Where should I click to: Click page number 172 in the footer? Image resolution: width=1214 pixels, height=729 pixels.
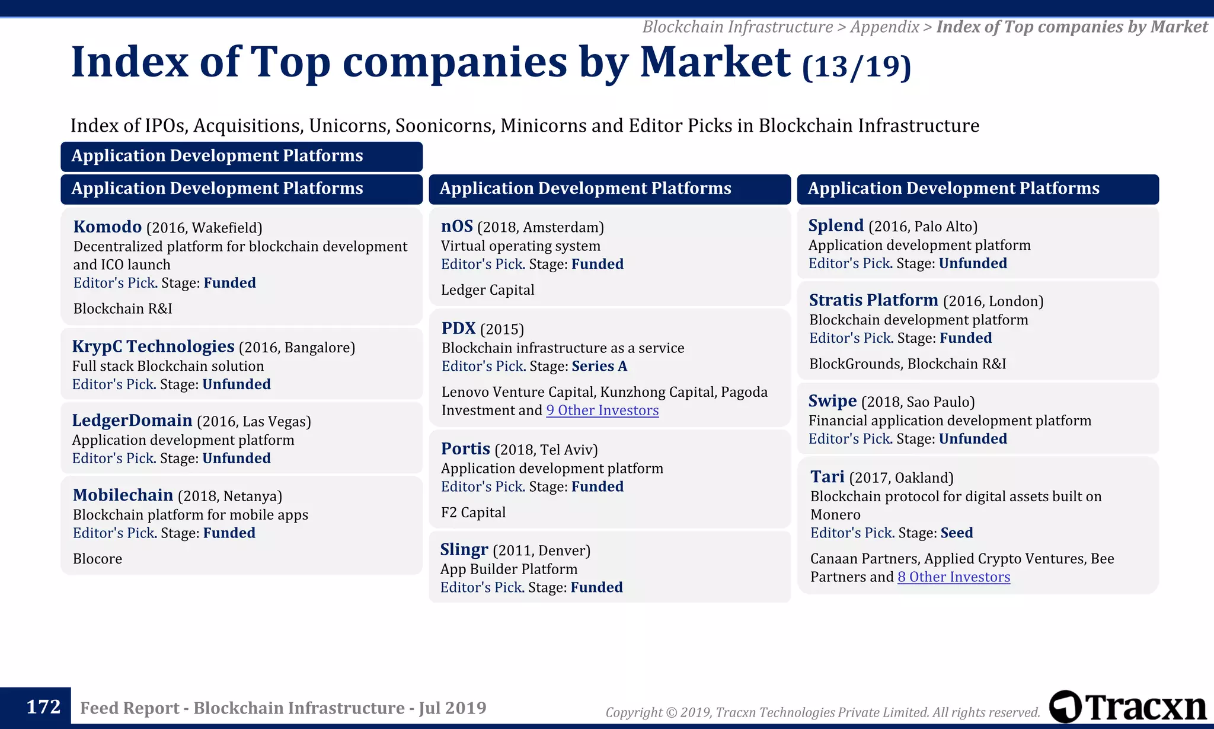coord(43,706)
